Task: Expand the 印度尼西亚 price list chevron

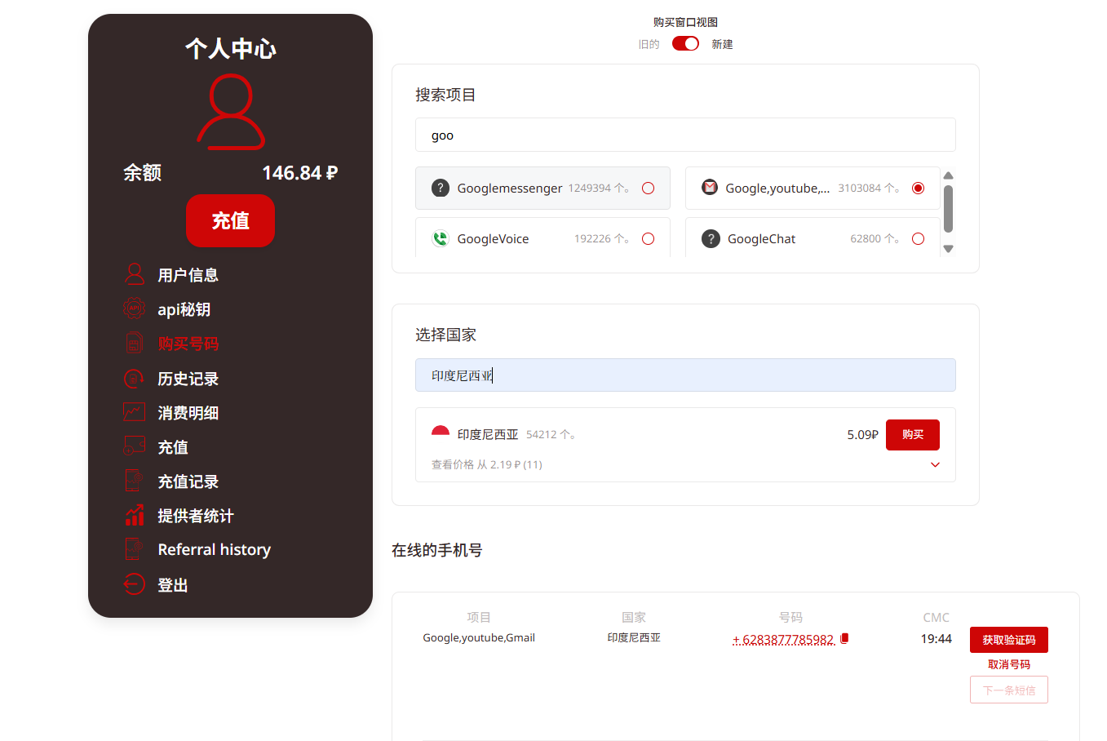Action: pyautogui.click(x=936, y=464)
